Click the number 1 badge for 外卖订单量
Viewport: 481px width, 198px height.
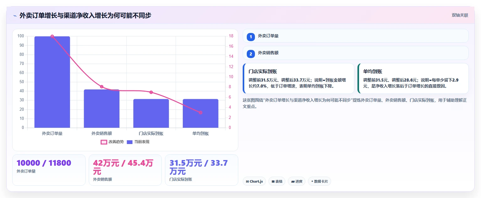pyautogui.click(x=251, y=37)
